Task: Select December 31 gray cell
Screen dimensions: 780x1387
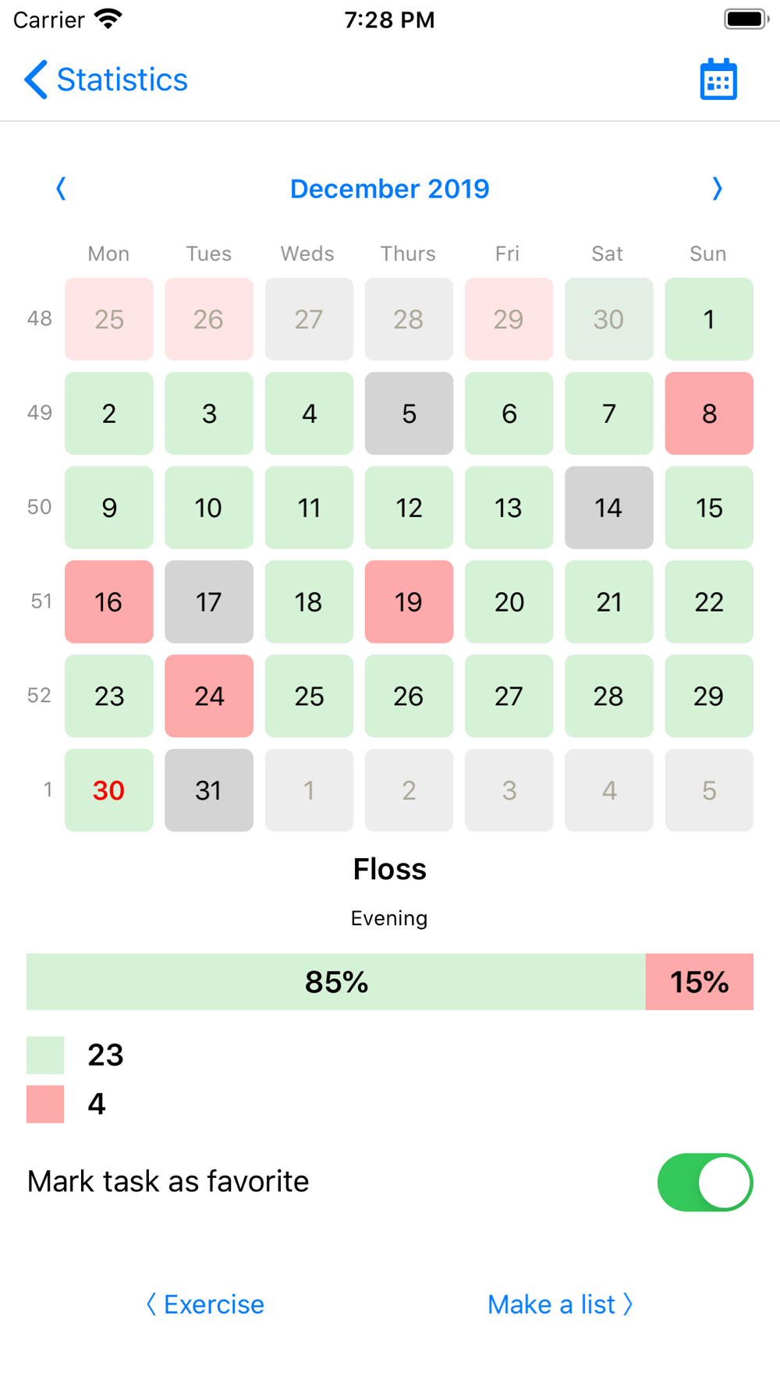Action: (x=209, y=790)
